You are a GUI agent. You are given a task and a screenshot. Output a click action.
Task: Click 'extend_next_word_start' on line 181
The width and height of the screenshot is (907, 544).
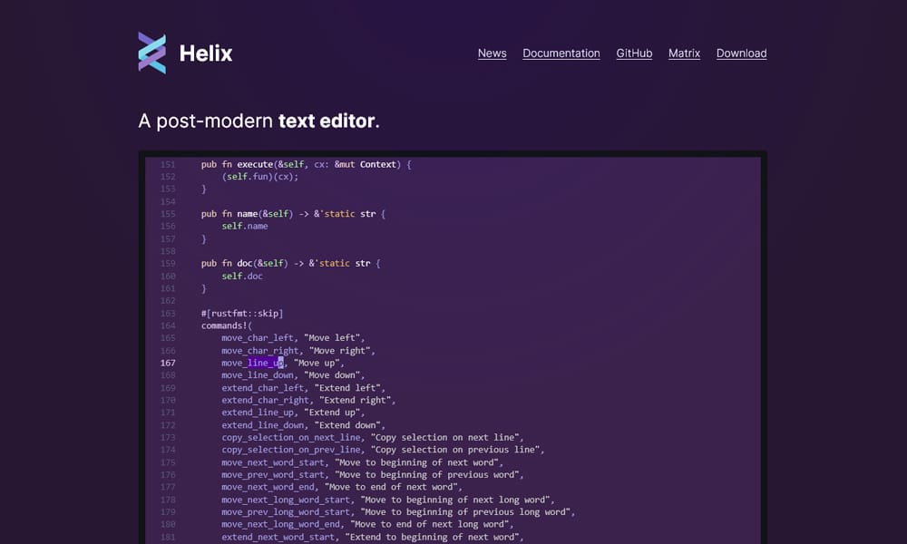click(x=278, y=537)
